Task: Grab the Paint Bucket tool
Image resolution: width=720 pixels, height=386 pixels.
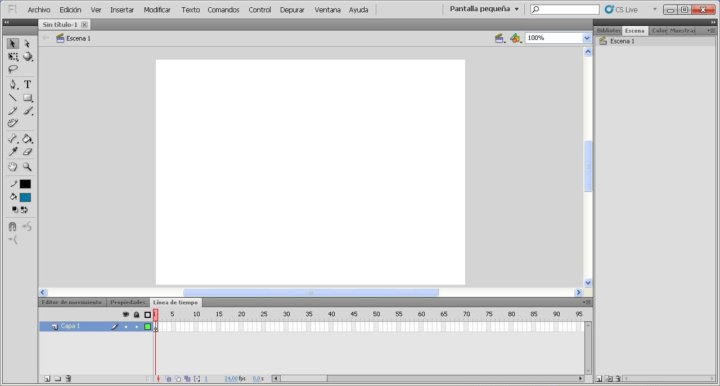Action: [27, 138]
